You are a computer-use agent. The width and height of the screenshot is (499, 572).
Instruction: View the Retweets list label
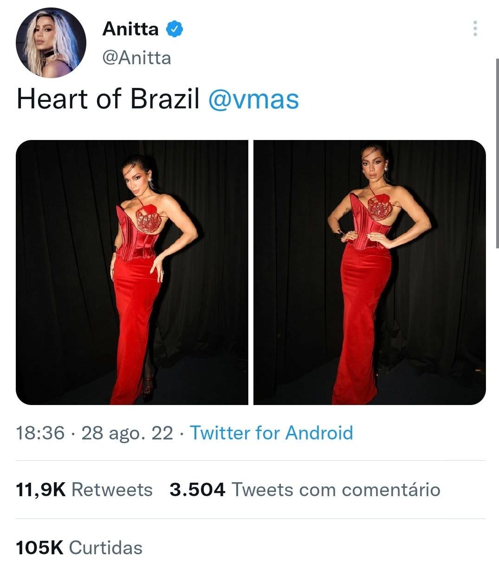(112, 490)
